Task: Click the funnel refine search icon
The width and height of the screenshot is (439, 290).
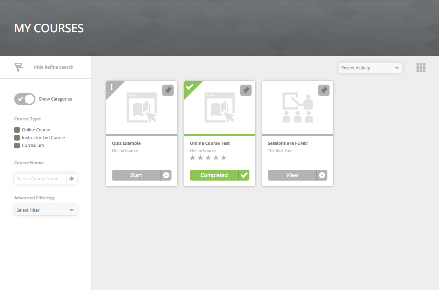Action: pyautogui.click(x=18, y=67)
